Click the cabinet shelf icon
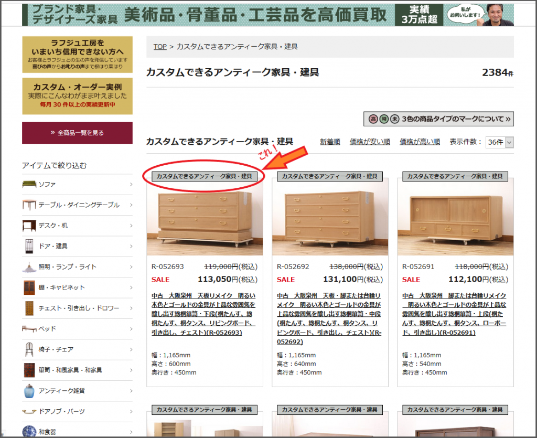The height and width of the screenshot is (438, 537). [x=29, y=287]
